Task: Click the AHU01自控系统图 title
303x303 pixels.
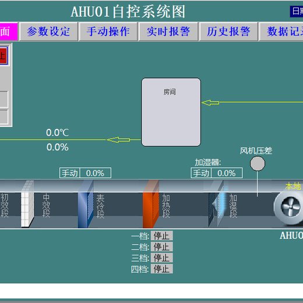Action: coord(128,12)
